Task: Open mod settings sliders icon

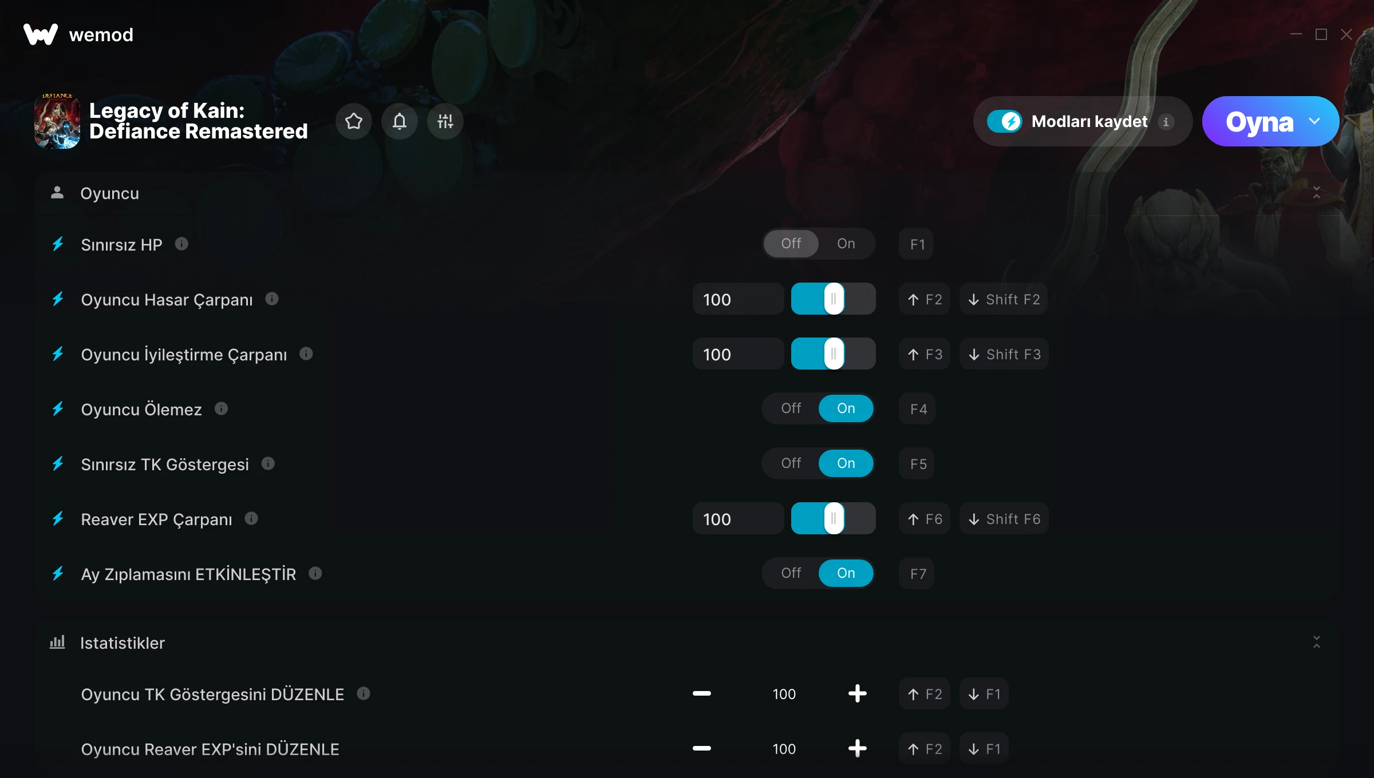Action: 445,121
